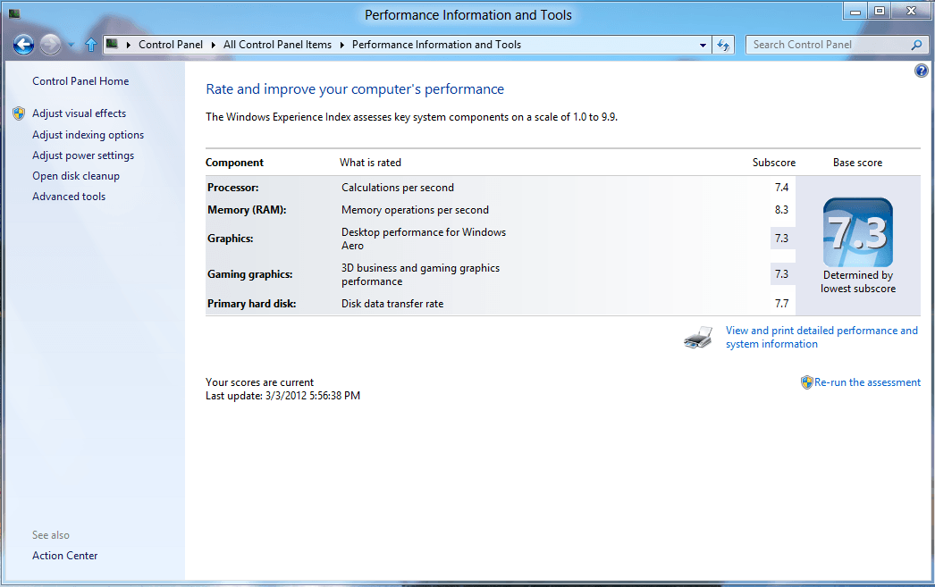
Task: Click the Primary hard disk: label
Action: tap(252, 304)
